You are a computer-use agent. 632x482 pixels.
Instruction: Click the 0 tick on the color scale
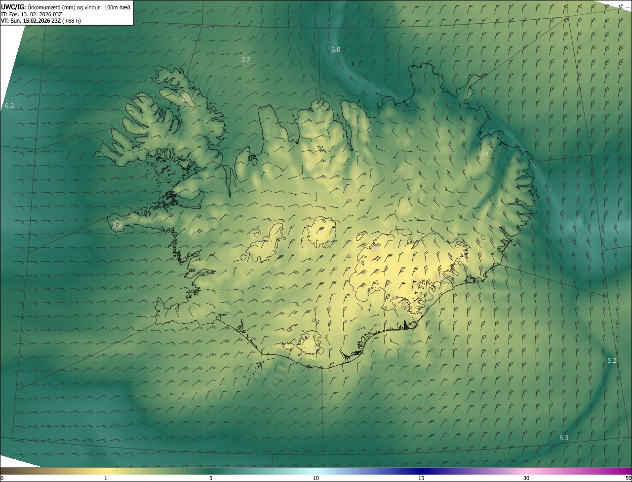pyautogui.click(x=2, y=478)
